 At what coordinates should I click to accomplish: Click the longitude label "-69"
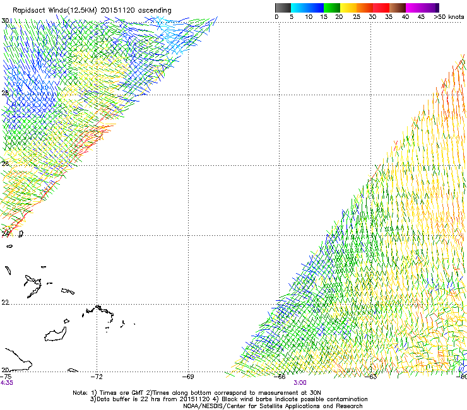point(188,377)
